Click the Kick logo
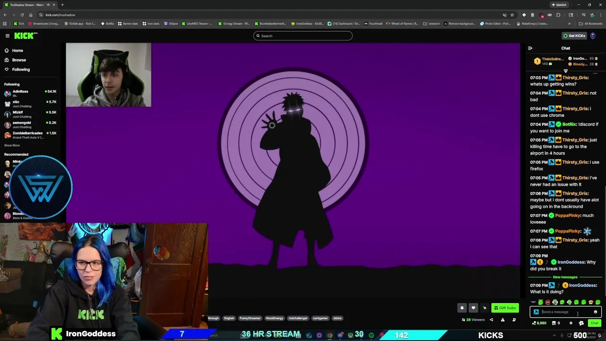This screenshot has height=341, width=606. click(x=26, y=36)
